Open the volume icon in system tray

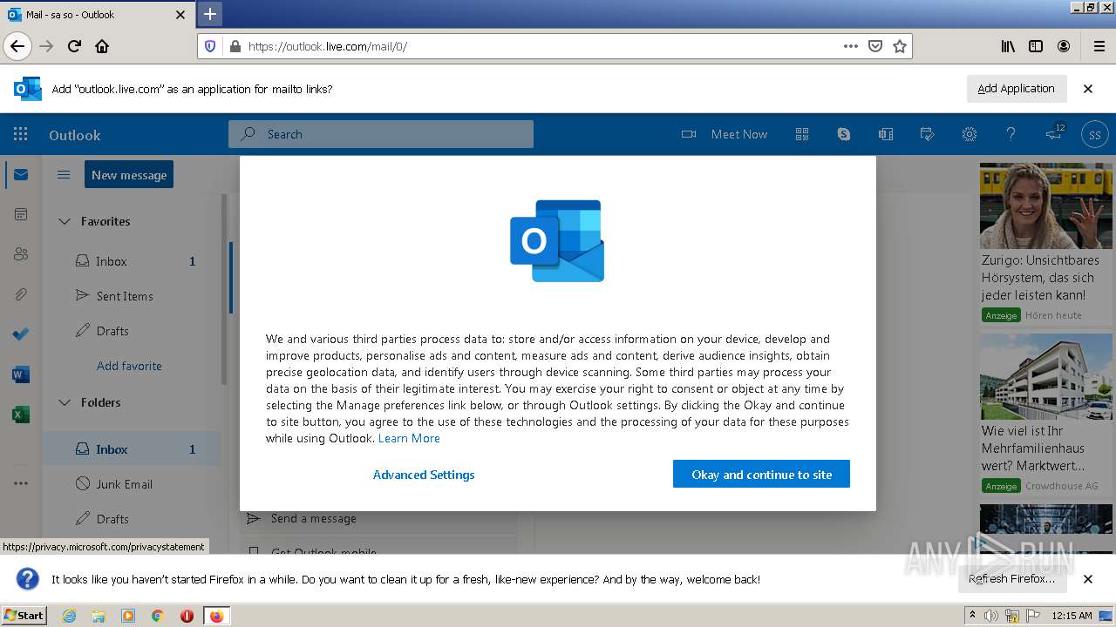click(991, 616)
